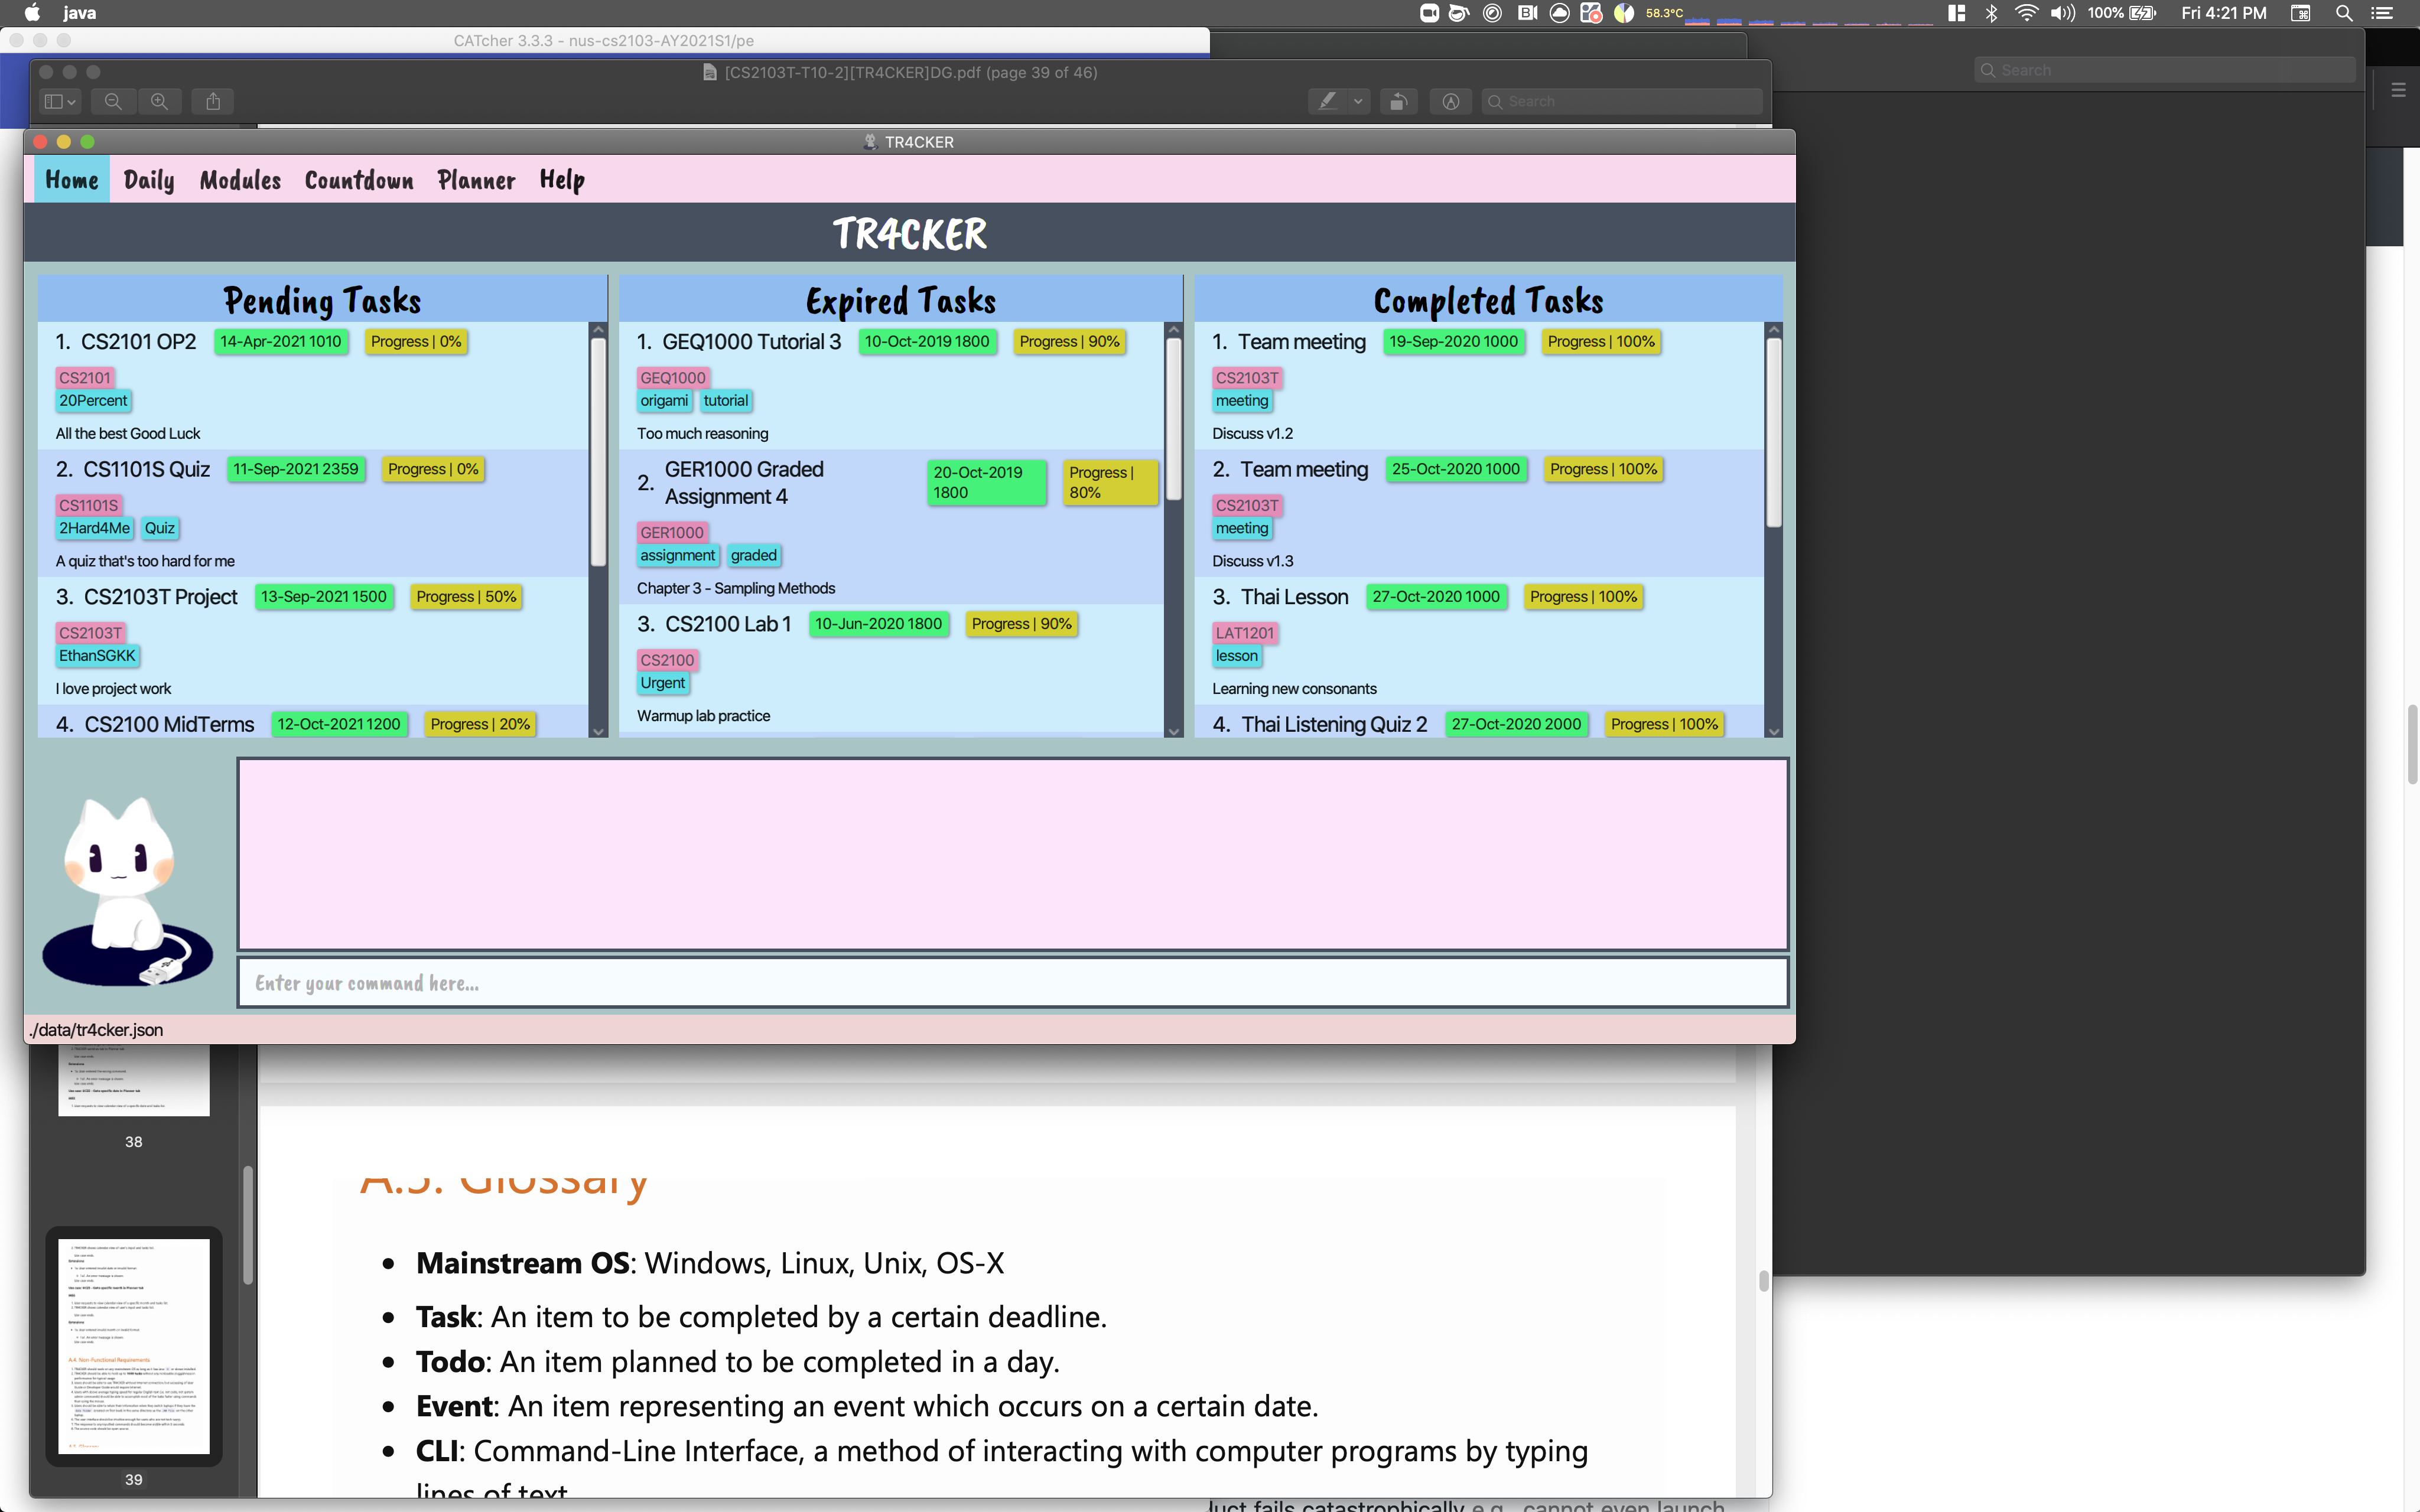
Task: Expand the highlight color dropdown arrow
Action: pos(1358,101)
